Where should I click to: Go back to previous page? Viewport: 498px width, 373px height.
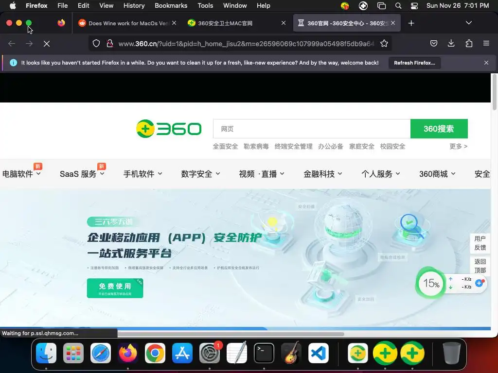point(12,44)
